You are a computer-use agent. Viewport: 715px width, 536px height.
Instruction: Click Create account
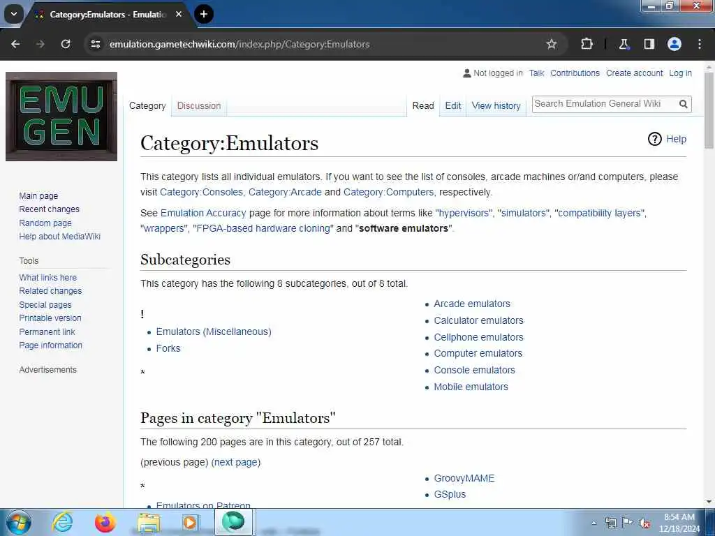point(634,73)
